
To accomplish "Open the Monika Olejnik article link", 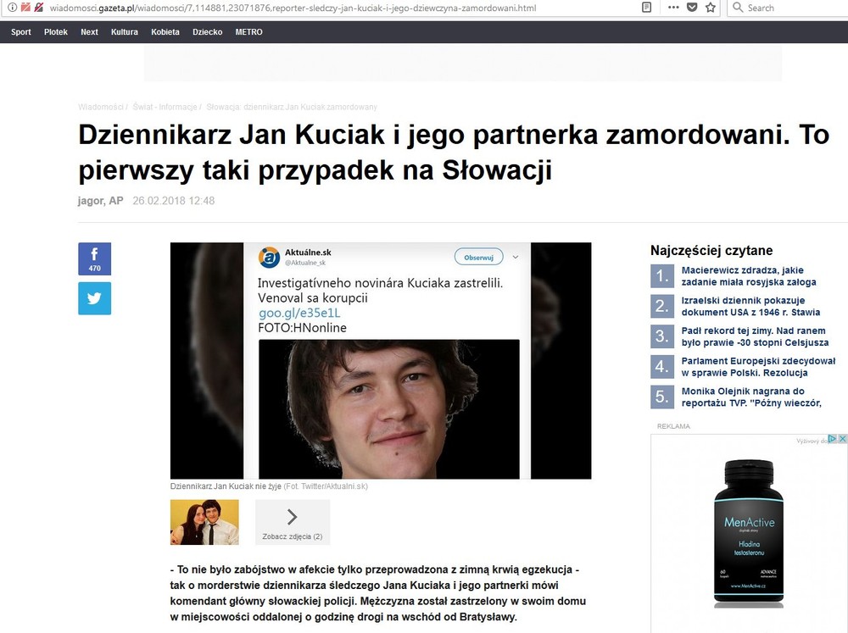I will pyautogui.click(x=750, y=396).
